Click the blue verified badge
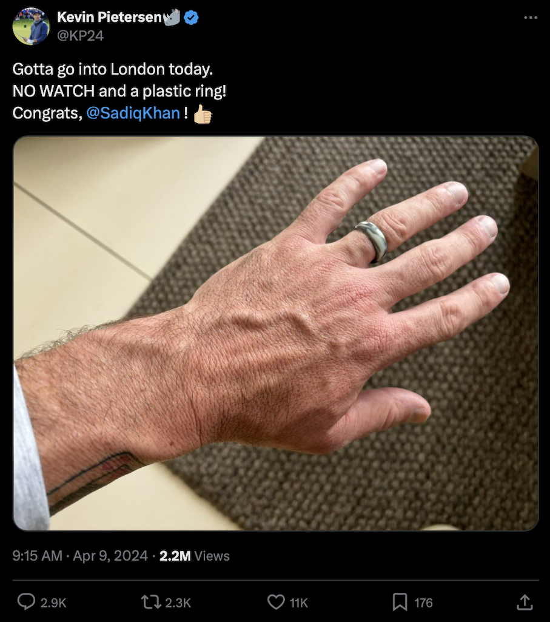This screenshot has height=622, width=550. click(x=191, y=18)
